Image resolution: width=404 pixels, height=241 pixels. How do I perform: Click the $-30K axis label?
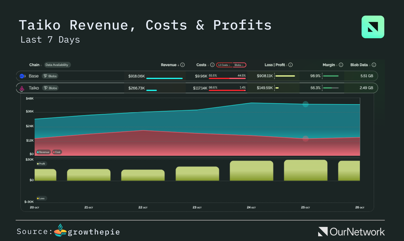click(x=29, y=202)
